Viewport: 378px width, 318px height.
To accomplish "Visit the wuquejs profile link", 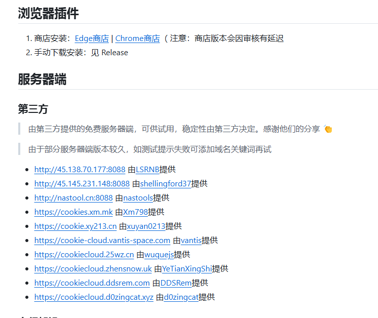I will tap(159, 255).
